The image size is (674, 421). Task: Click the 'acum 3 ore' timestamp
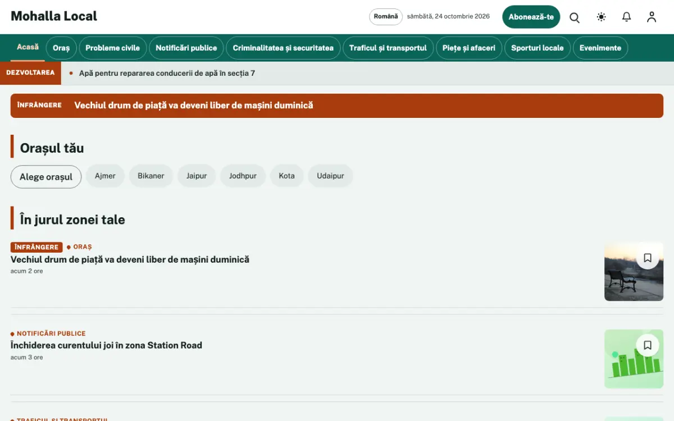27,357
